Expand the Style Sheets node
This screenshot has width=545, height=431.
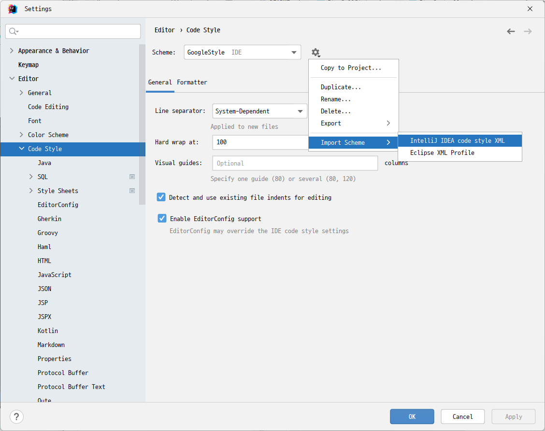[31, 191]
